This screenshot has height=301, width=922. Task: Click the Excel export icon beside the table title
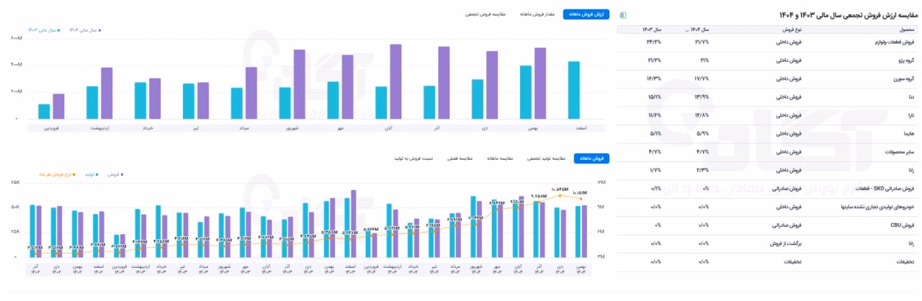[x=623, y=14]
